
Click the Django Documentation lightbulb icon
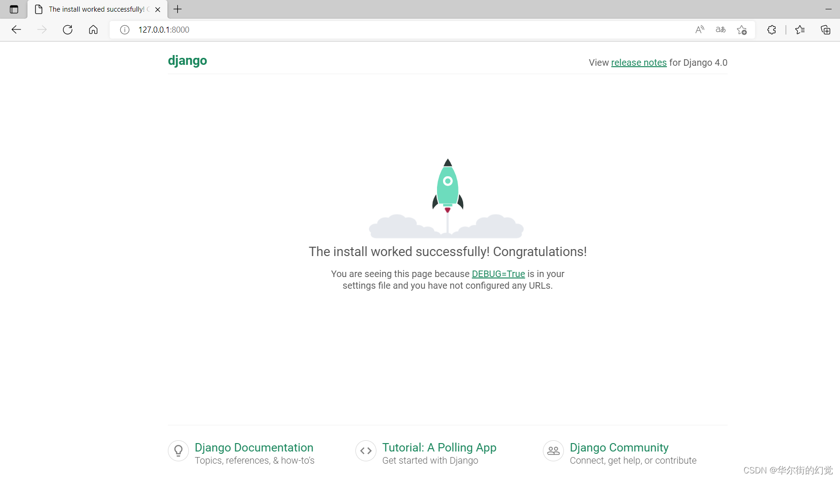(178, 451)
